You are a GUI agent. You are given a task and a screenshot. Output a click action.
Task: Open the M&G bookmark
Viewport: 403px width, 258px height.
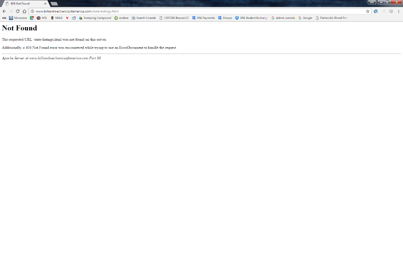pos(56,18)
